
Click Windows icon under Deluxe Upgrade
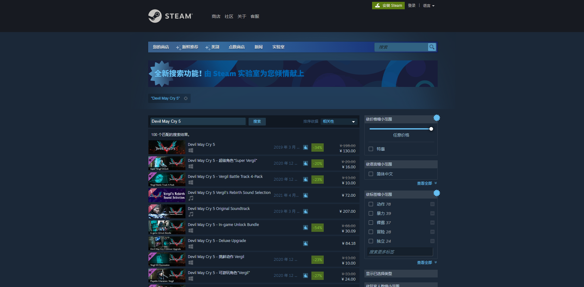pos(191,247)
